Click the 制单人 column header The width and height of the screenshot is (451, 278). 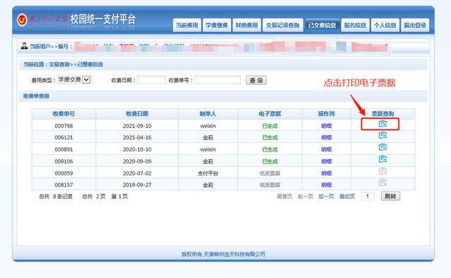(208, 114)
